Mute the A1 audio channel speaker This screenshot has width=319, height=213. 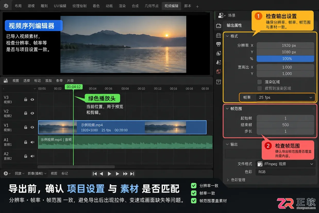(32, 142)
